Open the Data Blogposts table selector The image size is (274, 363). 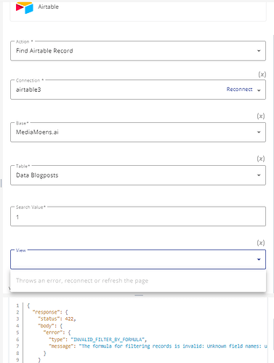click(138, 175)
